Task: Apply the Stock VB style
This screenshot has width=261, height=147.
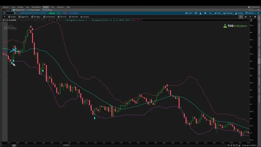Action: 73,17
